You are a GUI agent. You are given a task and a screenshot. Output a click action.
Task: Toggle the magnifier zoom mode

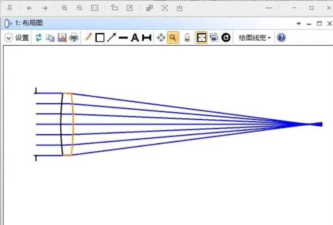(x=173, y=38)
